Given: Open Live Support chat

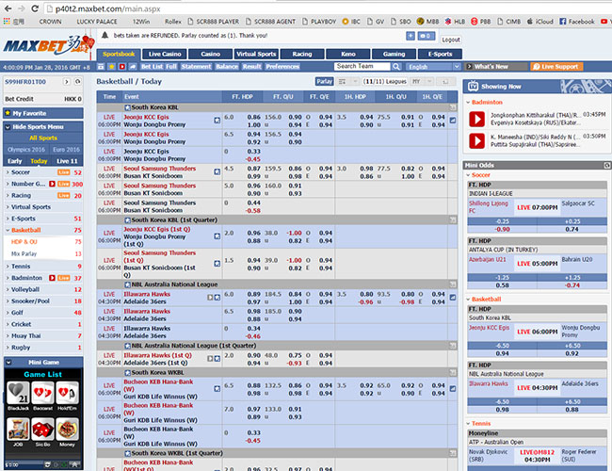Looking at the screenshot, I should coord(556,67).
